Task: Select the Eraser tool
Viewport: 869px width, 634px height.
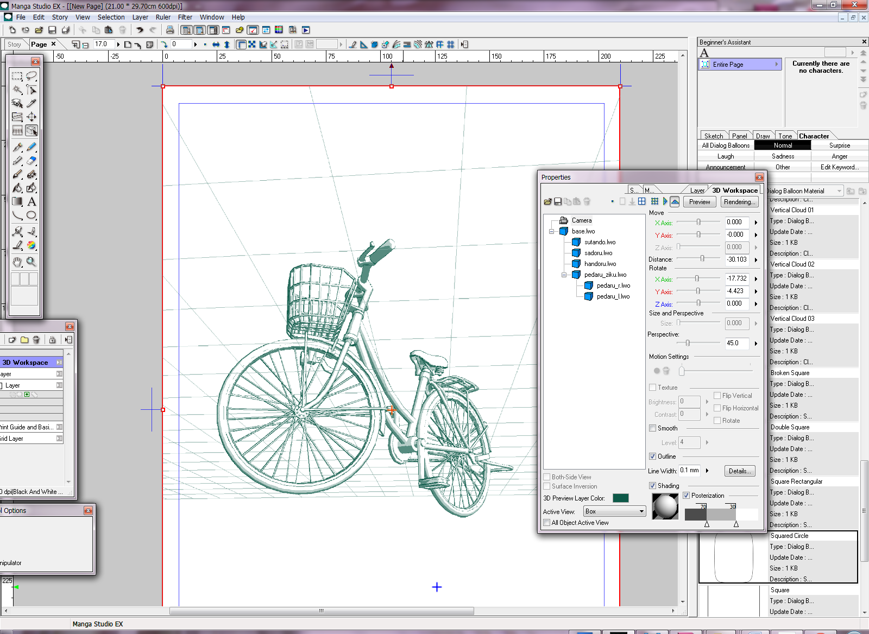Action: pyautogui.click(x=32, y=161)
